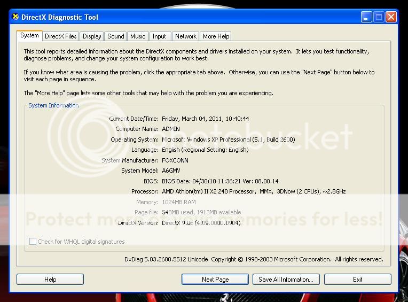Click the DirectX 9.0c version value

pos(201,223)
